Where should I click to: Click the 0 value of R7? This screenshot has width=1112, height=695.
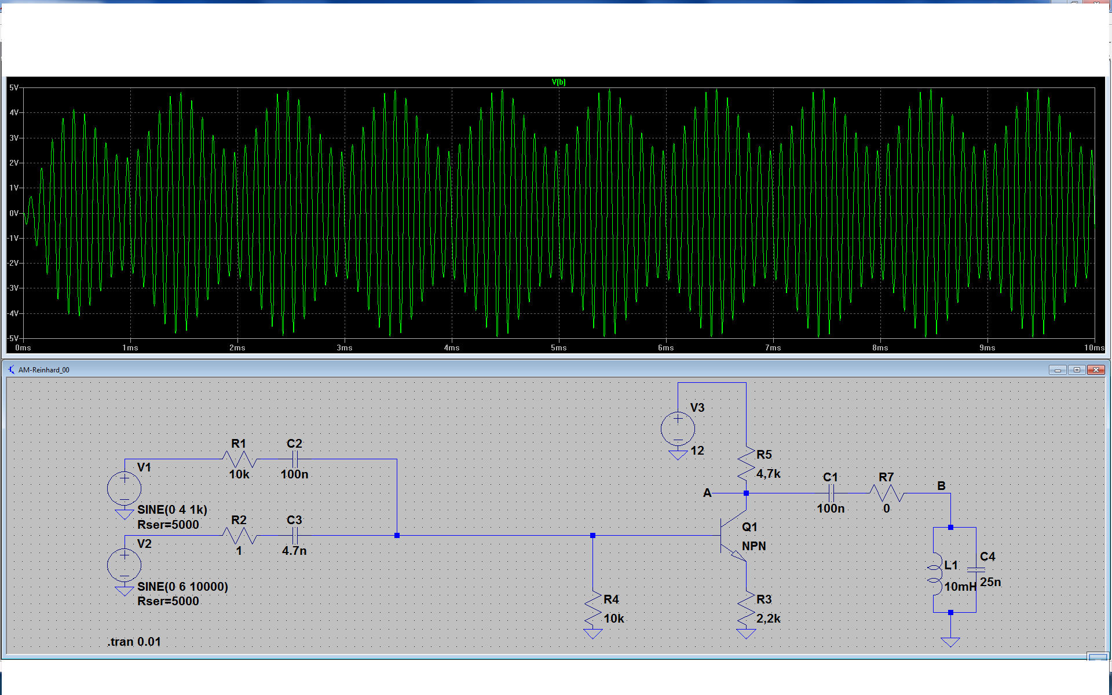point(886,509)
